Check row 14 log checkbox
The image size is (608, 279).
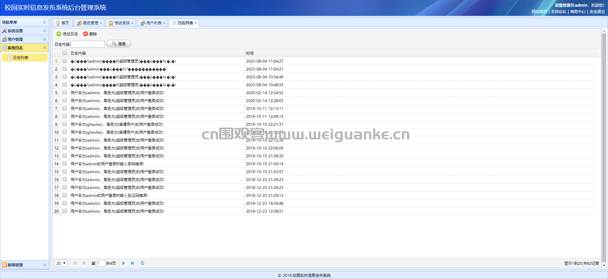click(x=65, y=164)
